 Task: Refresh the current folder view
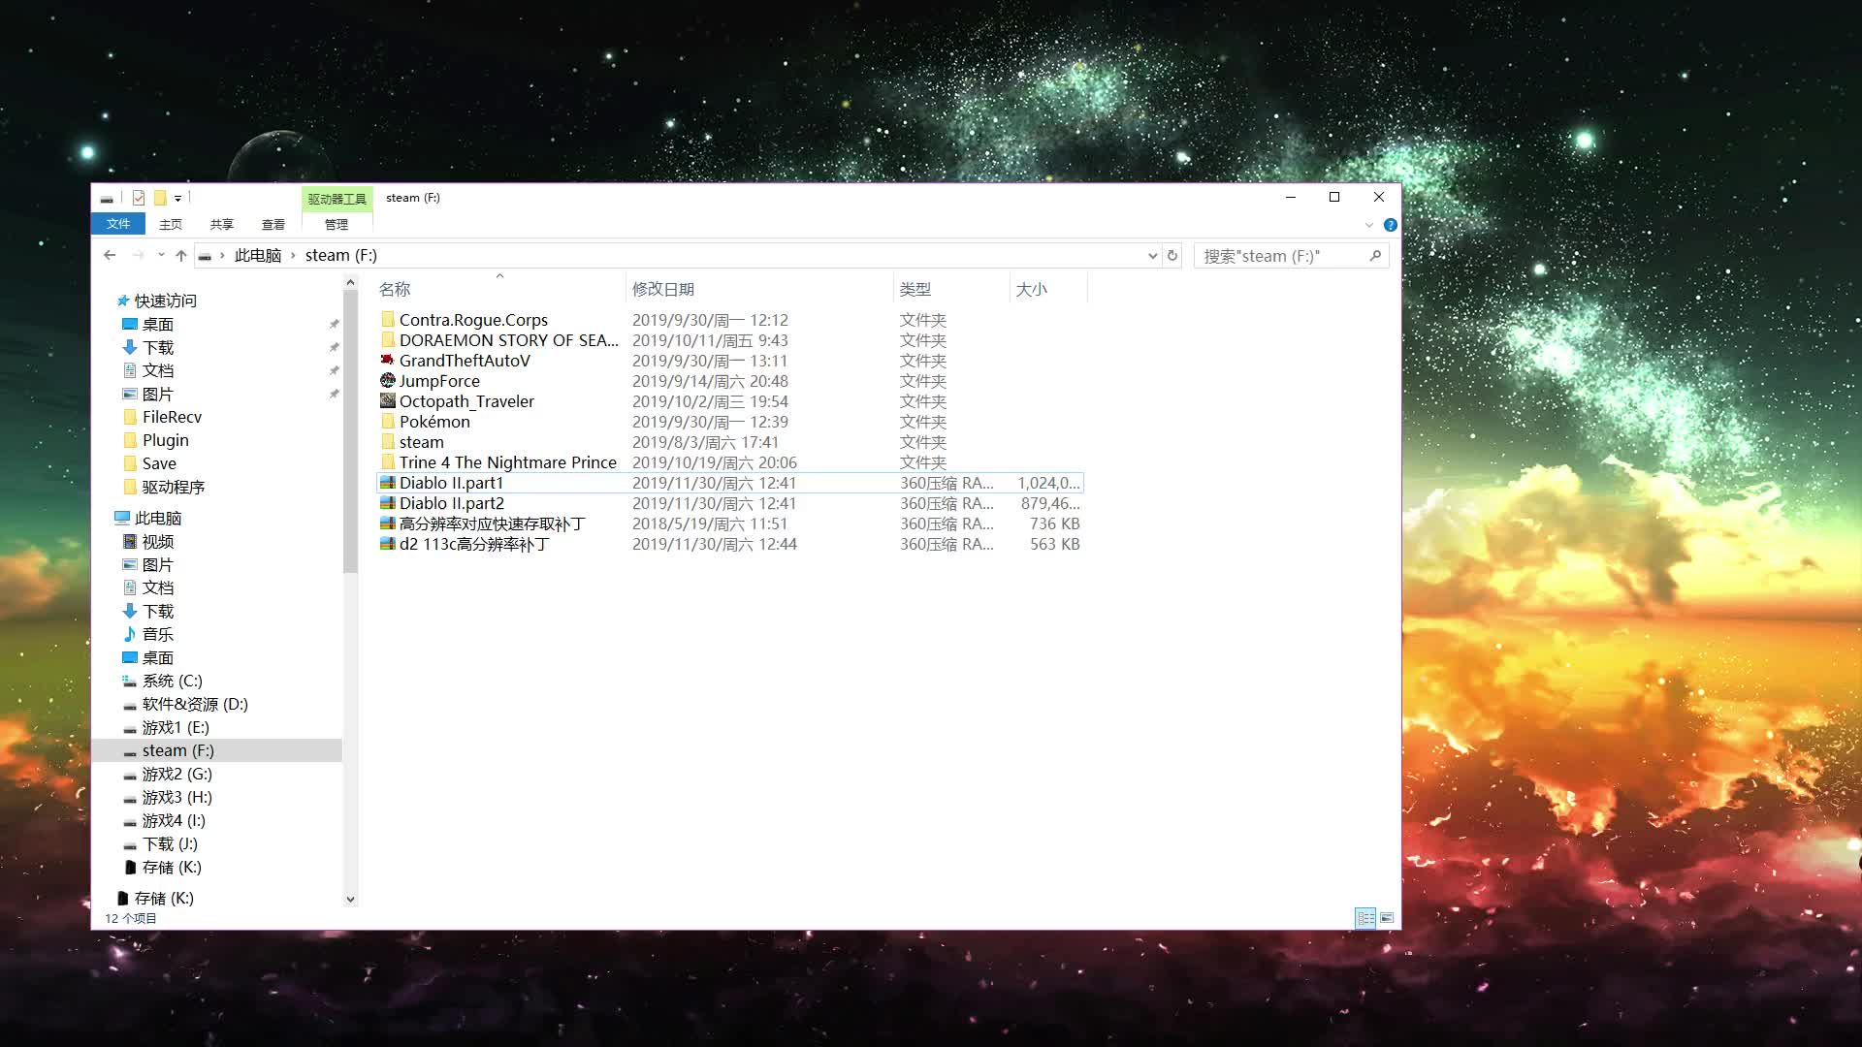(1172, 256)
